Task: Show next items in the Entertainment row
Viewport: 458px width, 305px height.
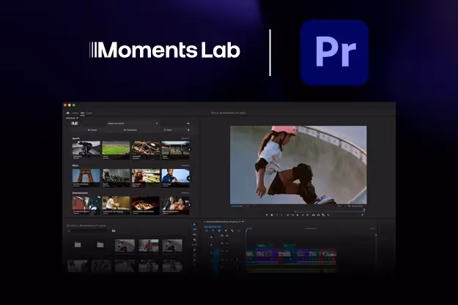Action: (x=189, y=205)
